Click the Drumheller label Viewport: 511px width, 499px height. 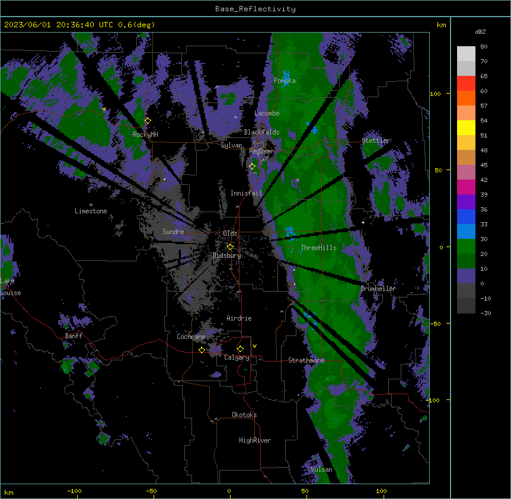pos(378,289)
